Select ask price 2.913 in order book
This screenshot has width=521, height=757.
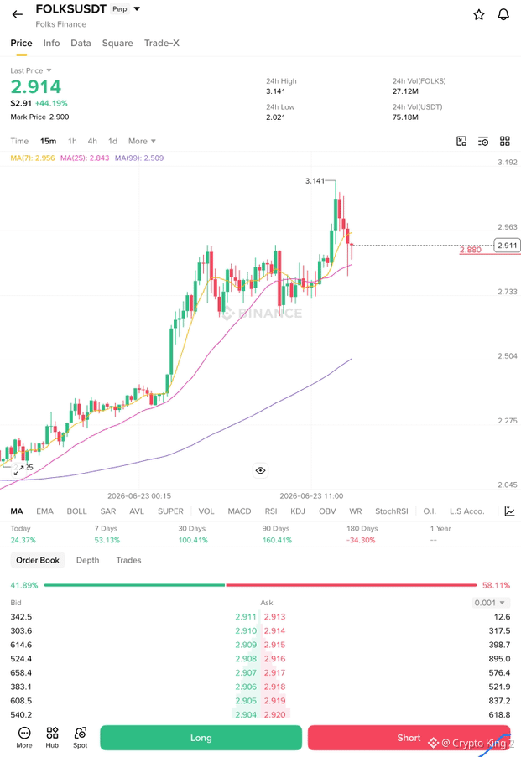click(274, 616)
